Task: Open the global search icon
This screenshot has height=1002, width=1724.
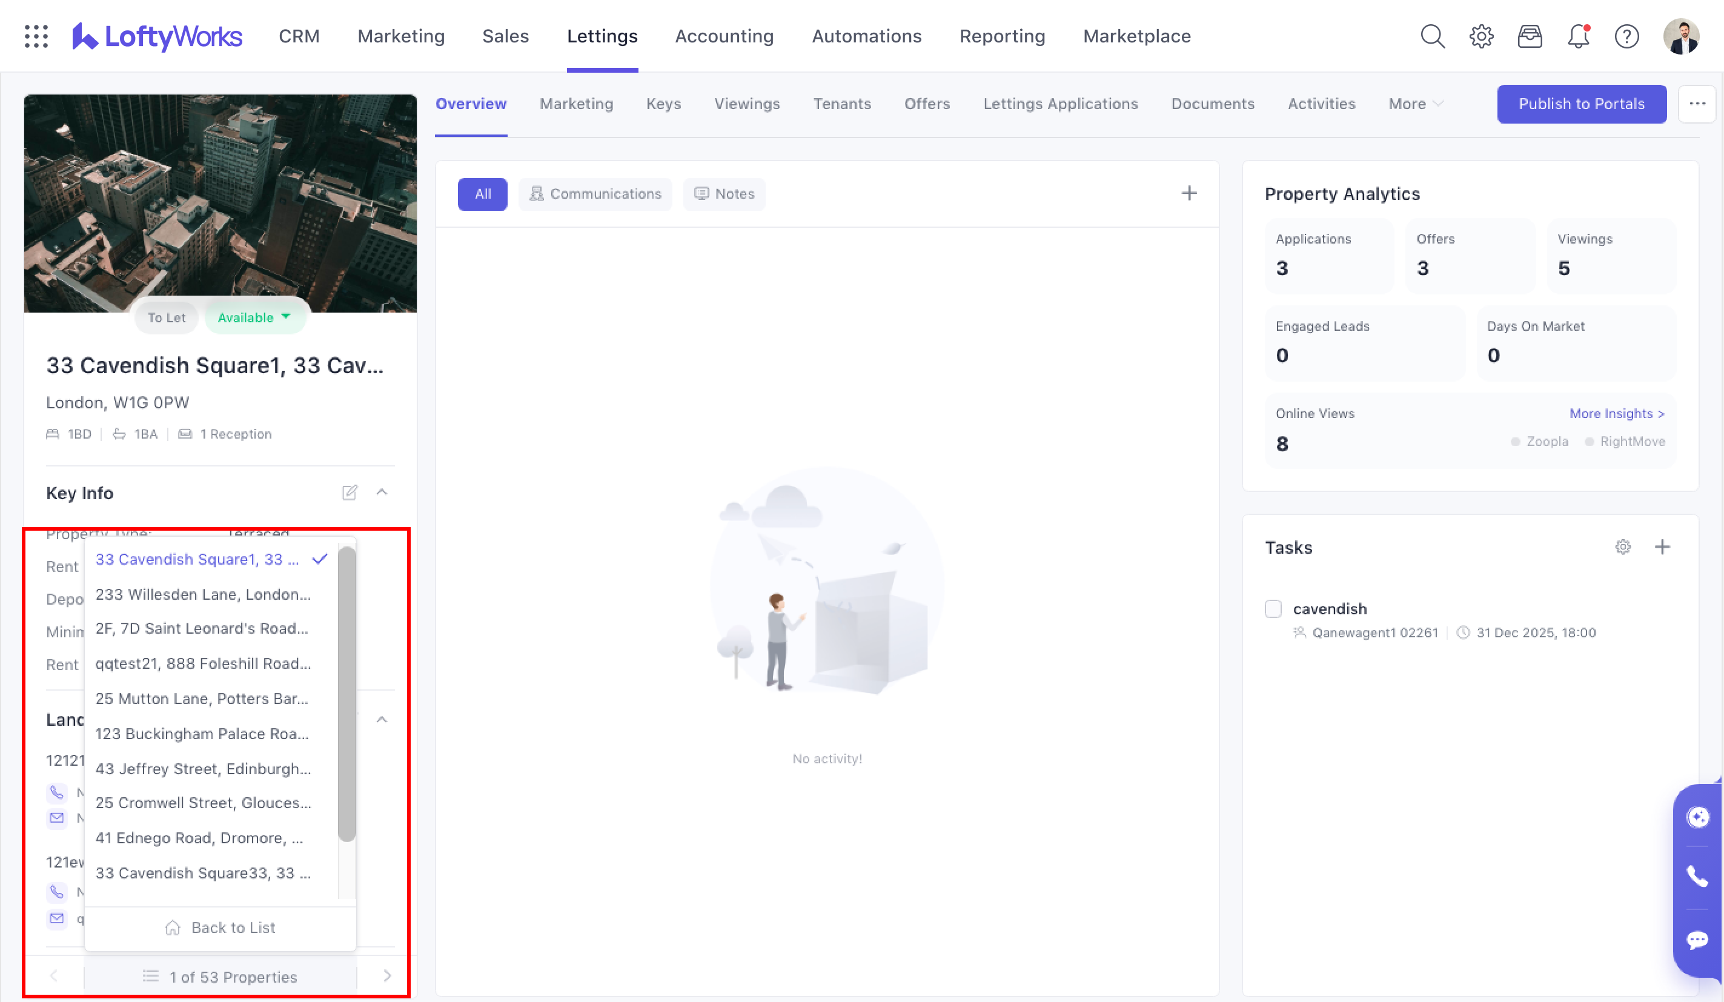Action: (x=1432, y=36)
